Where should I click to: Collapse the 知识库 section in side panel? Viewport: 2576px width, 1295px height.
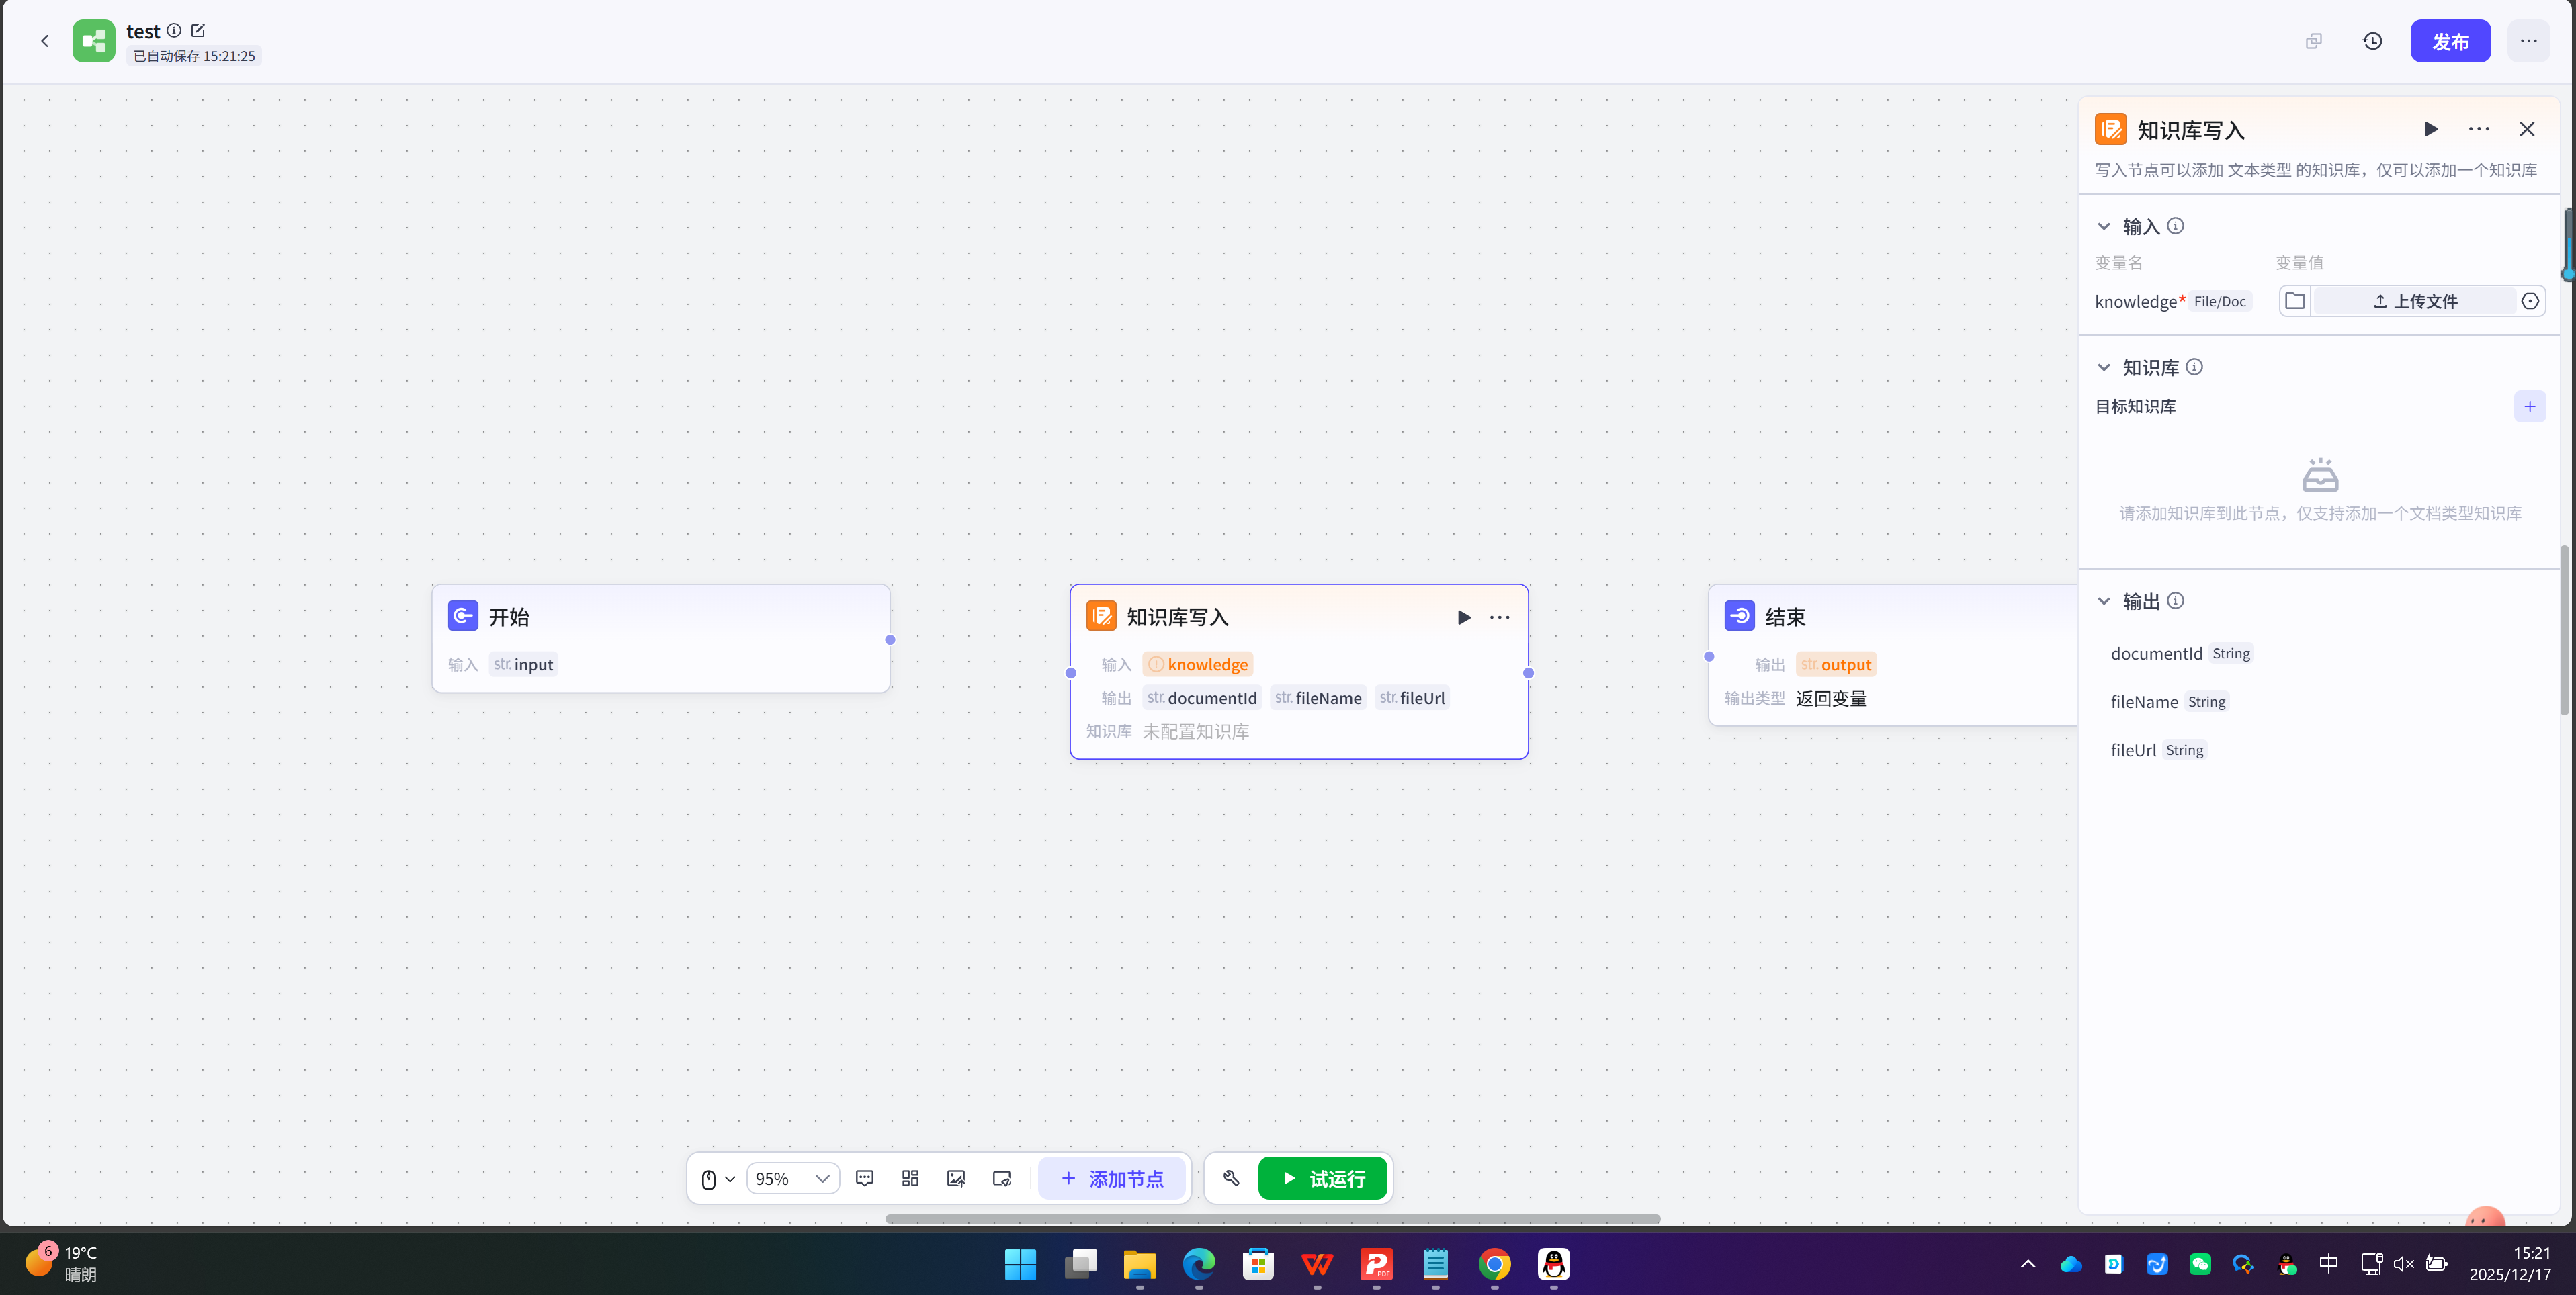point(2104,368)
